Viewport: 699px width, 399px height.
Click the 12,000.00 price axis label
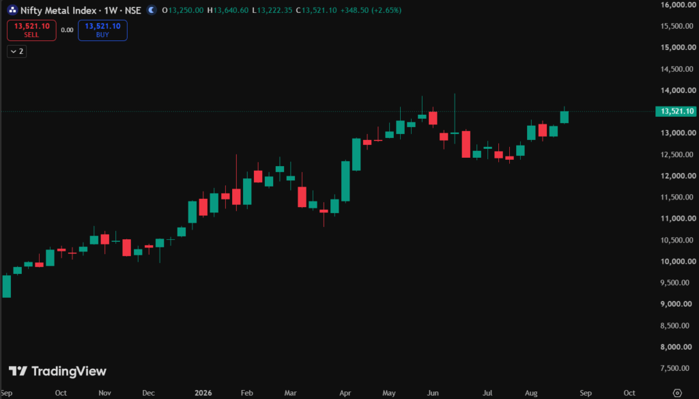[x=678, y=176]
